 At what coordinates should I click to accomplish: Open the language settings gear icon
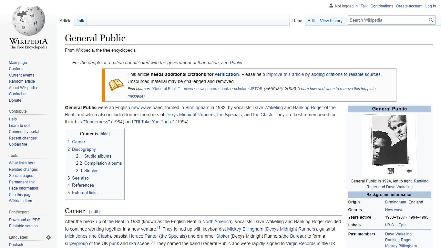tap(48, 237)
